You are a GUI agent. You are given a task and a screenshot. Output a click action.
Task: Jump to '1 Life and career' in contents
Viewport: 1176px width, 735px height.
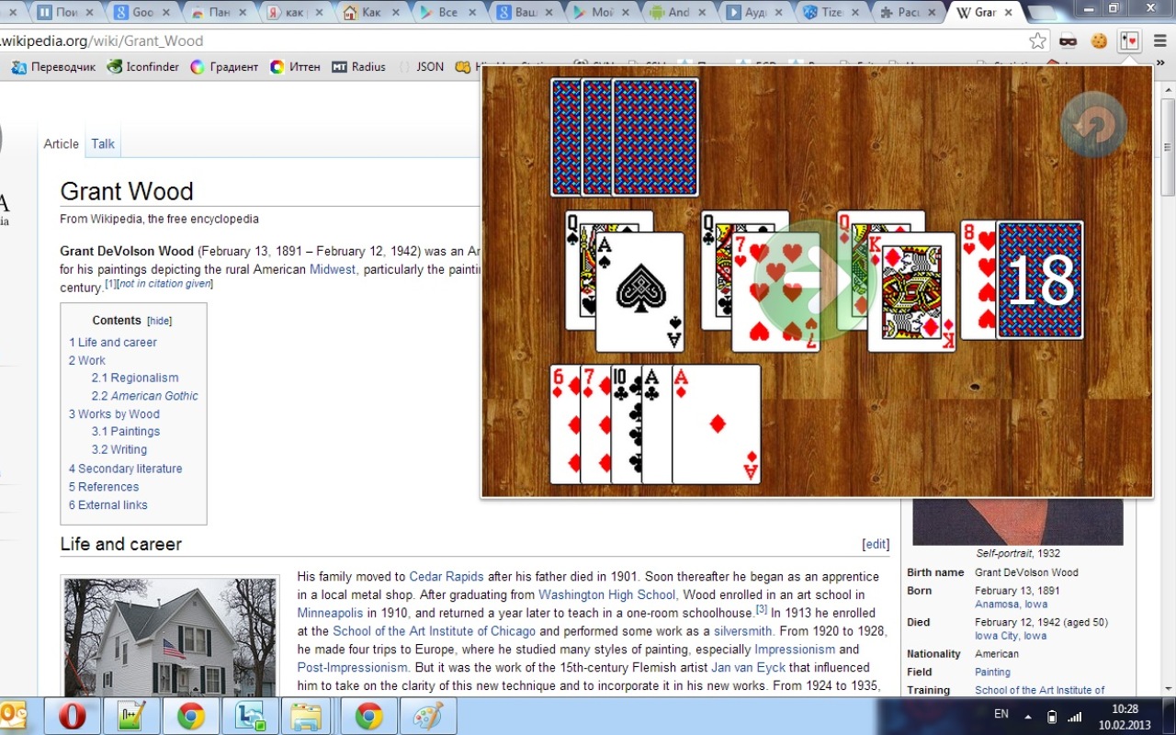coord(113,342)
